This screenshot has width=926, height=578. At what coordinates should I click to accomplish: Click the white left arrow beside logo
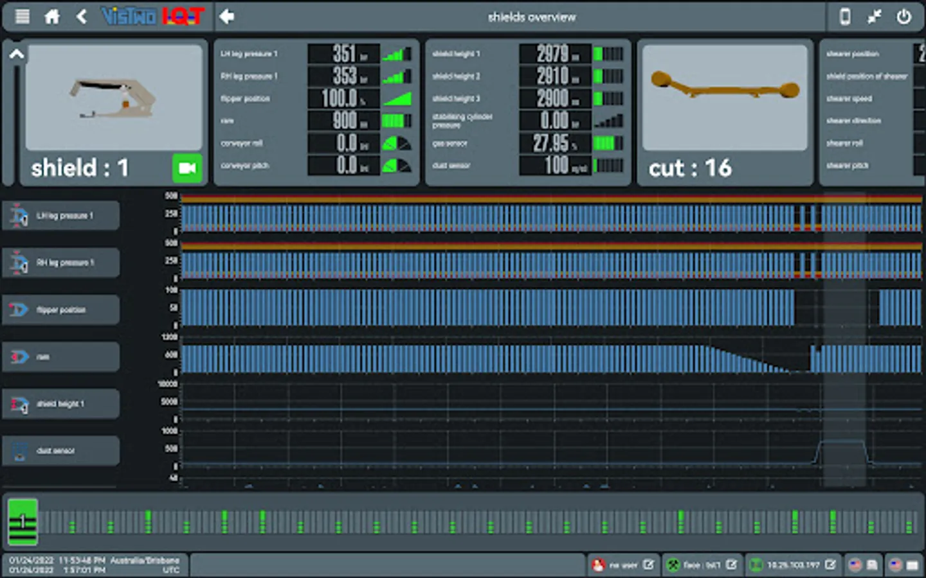coord(226,17)
